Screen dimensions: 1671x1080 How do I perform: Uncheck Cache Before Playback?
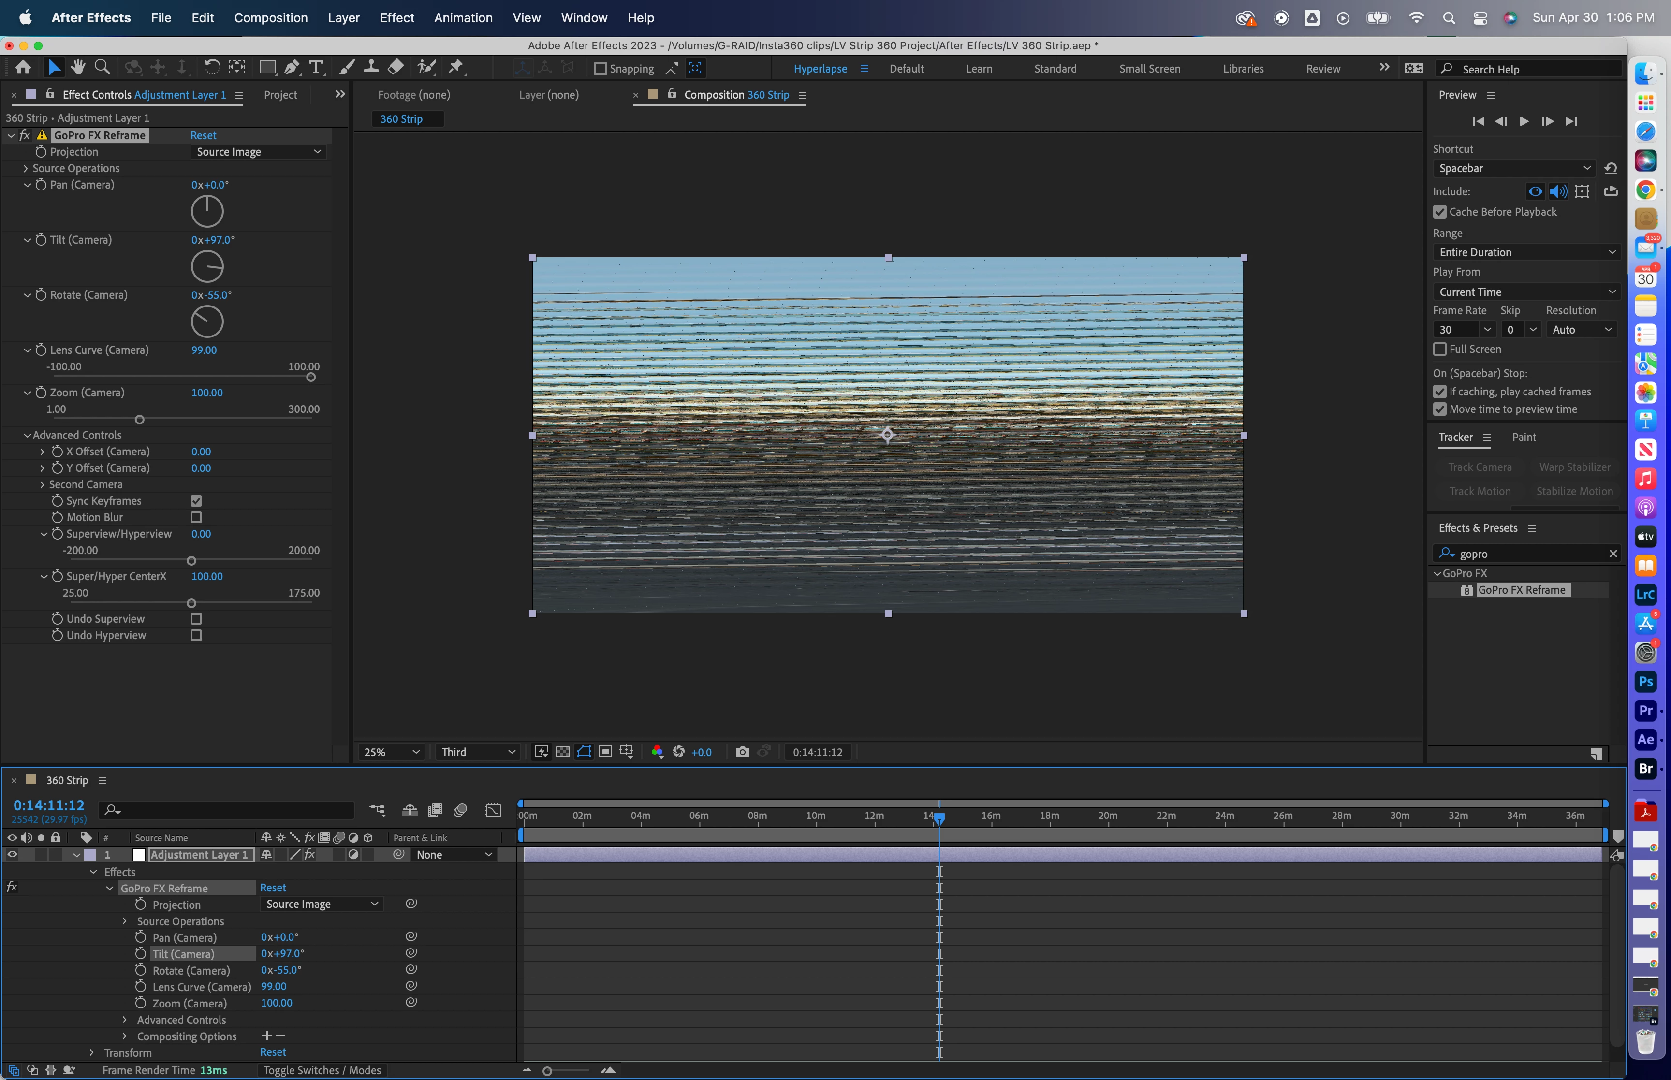click(1439, 212)
